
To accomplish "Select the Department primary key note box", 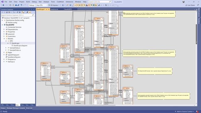I will tap(155, 71).
